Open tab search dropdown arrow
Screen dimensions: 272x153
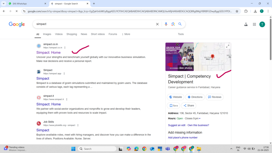pyautogui.click(x=3, y=3)
